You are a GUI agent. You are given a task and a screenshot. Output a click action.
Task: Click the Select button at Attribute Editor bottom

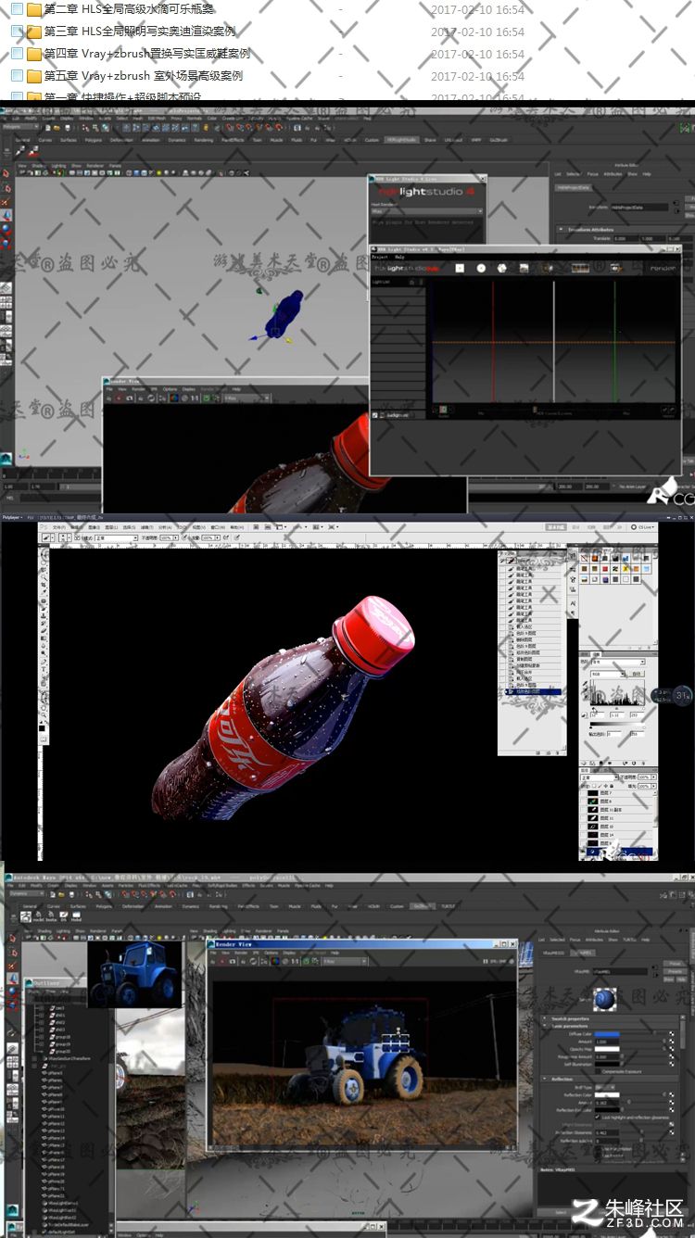click(562, 1212)
